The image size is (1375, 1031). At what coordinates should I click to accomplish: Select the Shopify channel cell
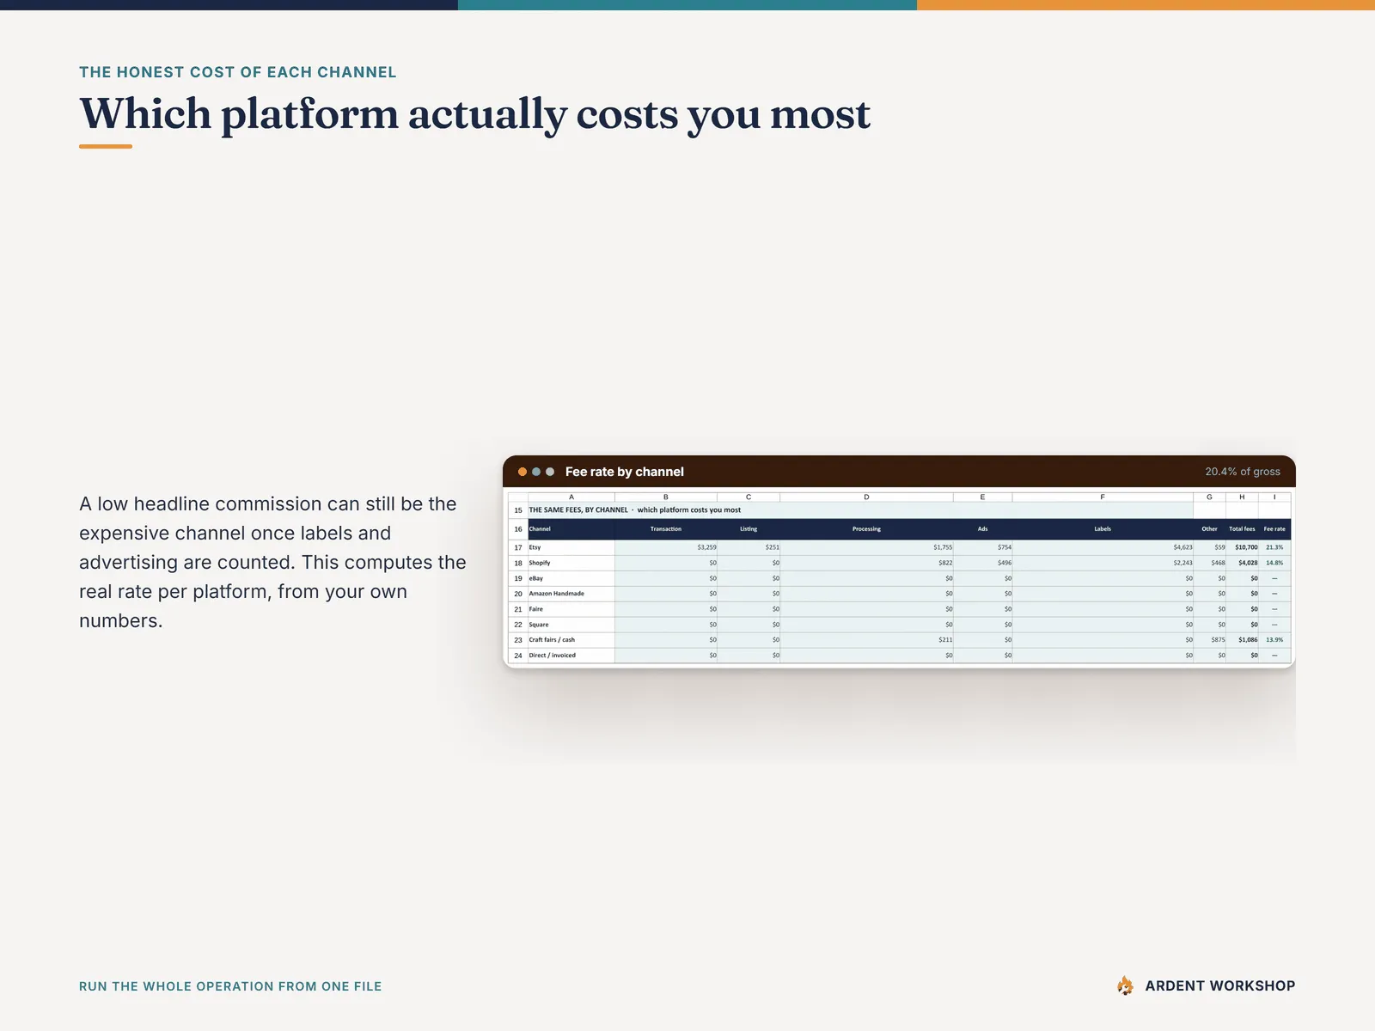[571, 563]
